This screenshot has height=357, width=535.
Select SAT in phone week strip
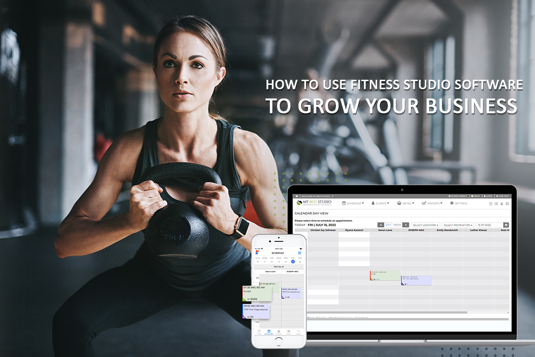point(300,260)
